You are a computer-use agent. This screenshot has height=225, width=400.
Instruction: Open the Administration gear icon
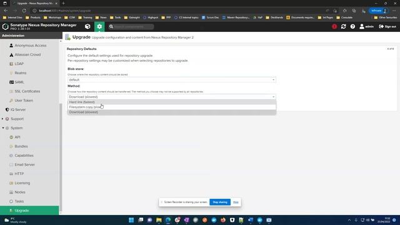(x=99, y=26)
